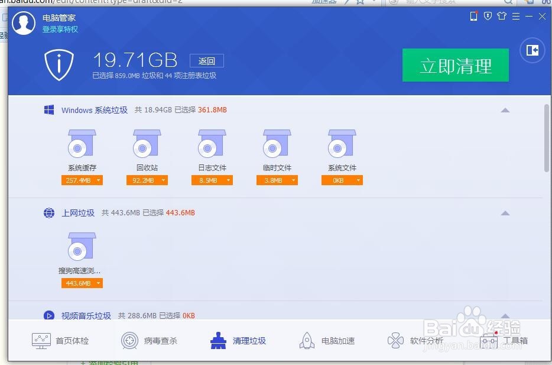Open the 92.2MB dropdown under 回收站
This screenshot has width=552, height=365.
pos(147,180)
